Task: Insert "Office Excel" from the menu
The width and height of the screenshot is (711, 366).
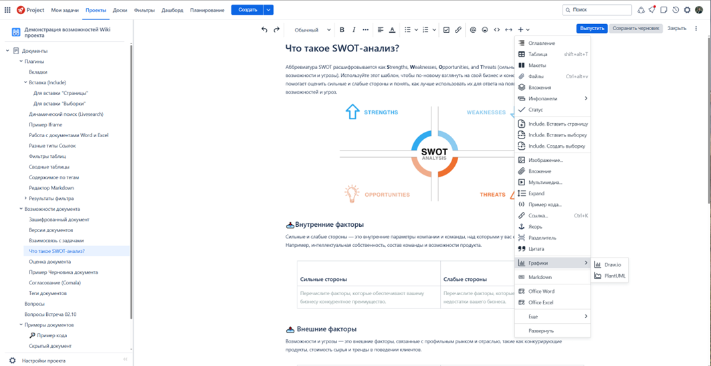Action: (540, 302)
